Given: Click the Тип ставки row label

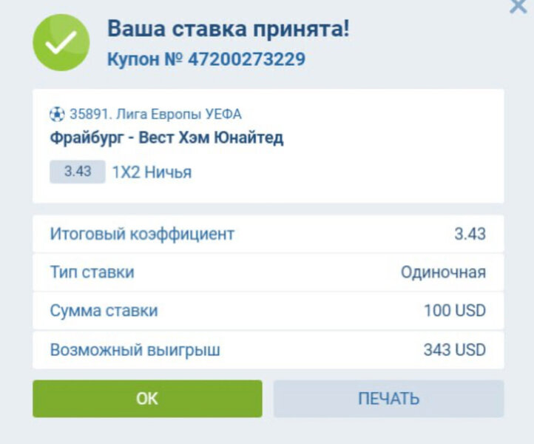Looking at the screenshot, I should 92,272.
